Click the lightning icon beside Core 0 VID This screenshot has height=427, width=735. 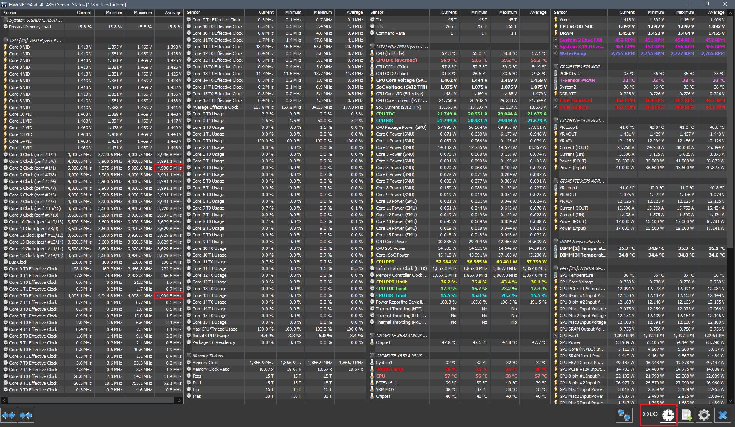[6, 47]
